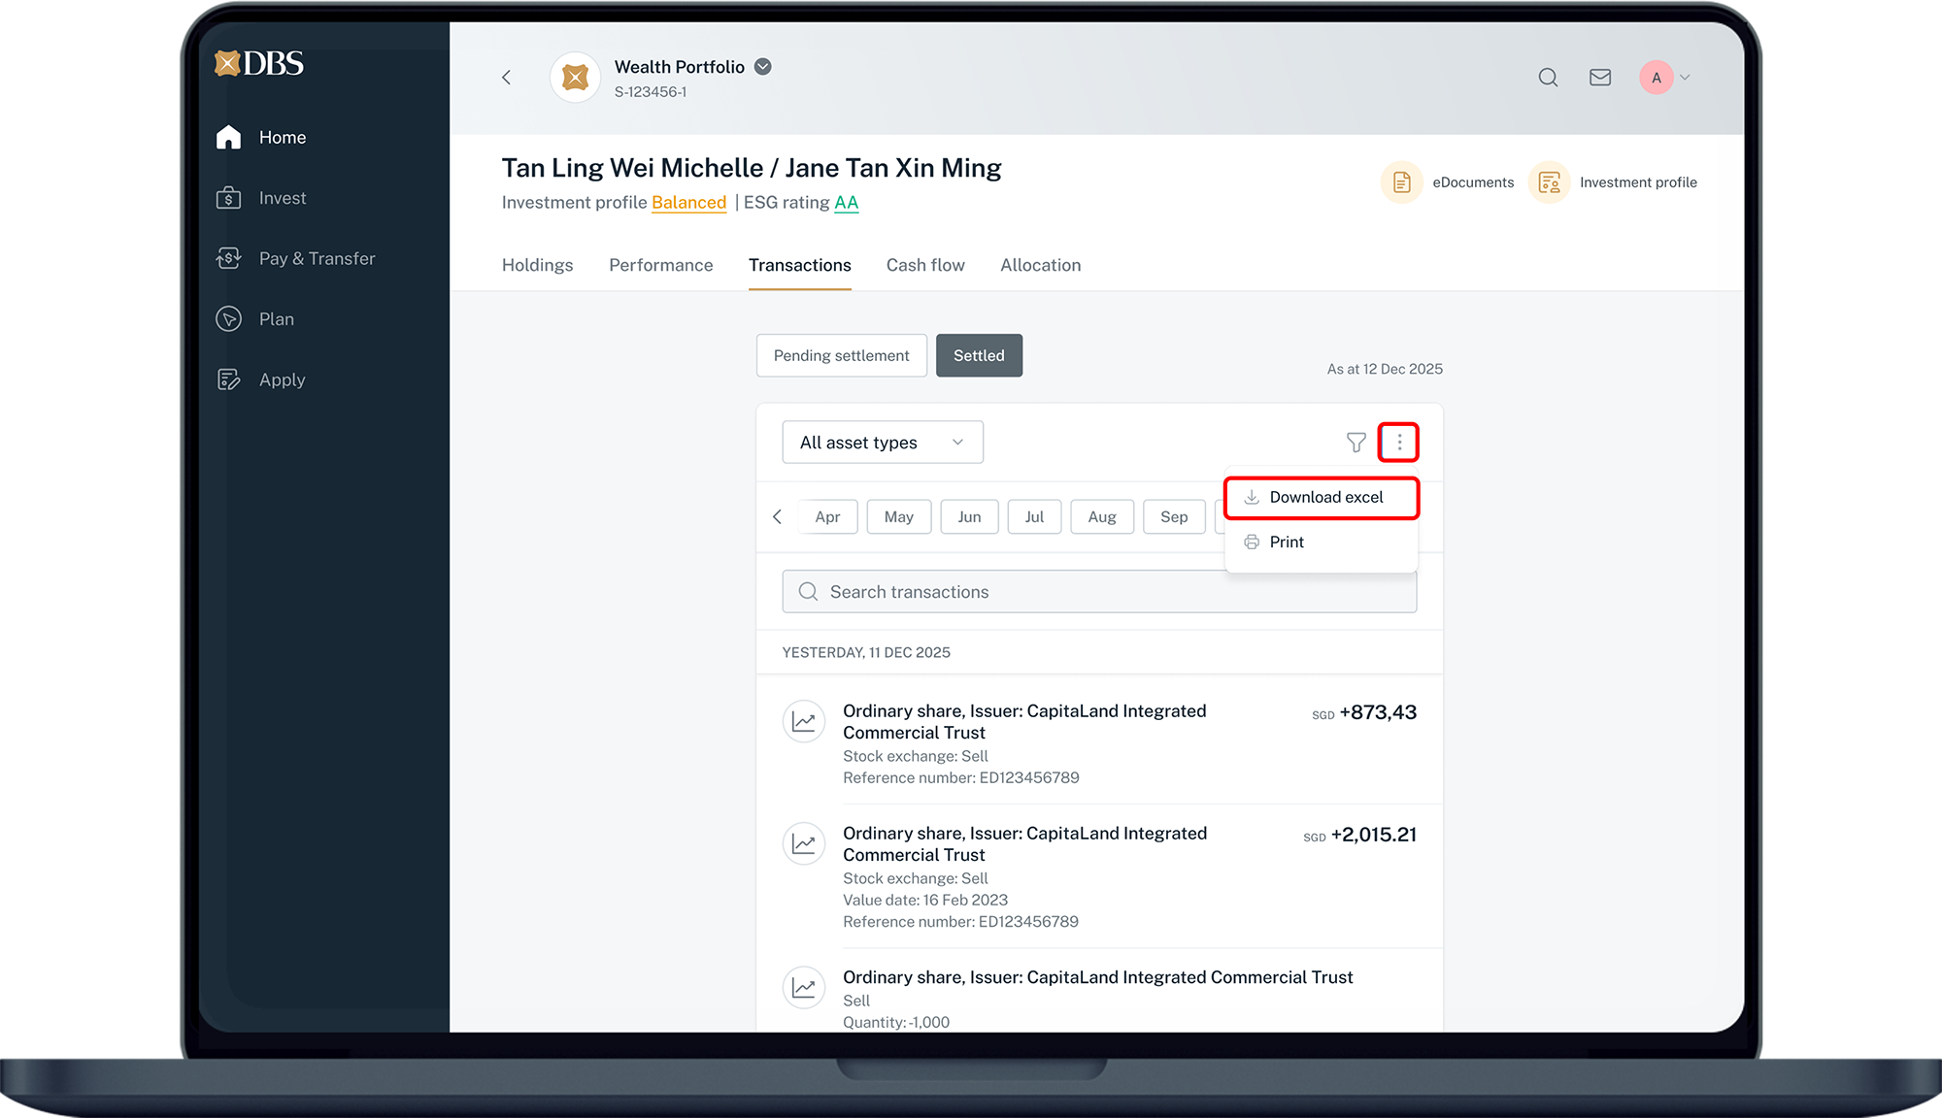Click the AA ESG rating link
Viewport: 1942px width, 1118px height.
pos(846,203)
